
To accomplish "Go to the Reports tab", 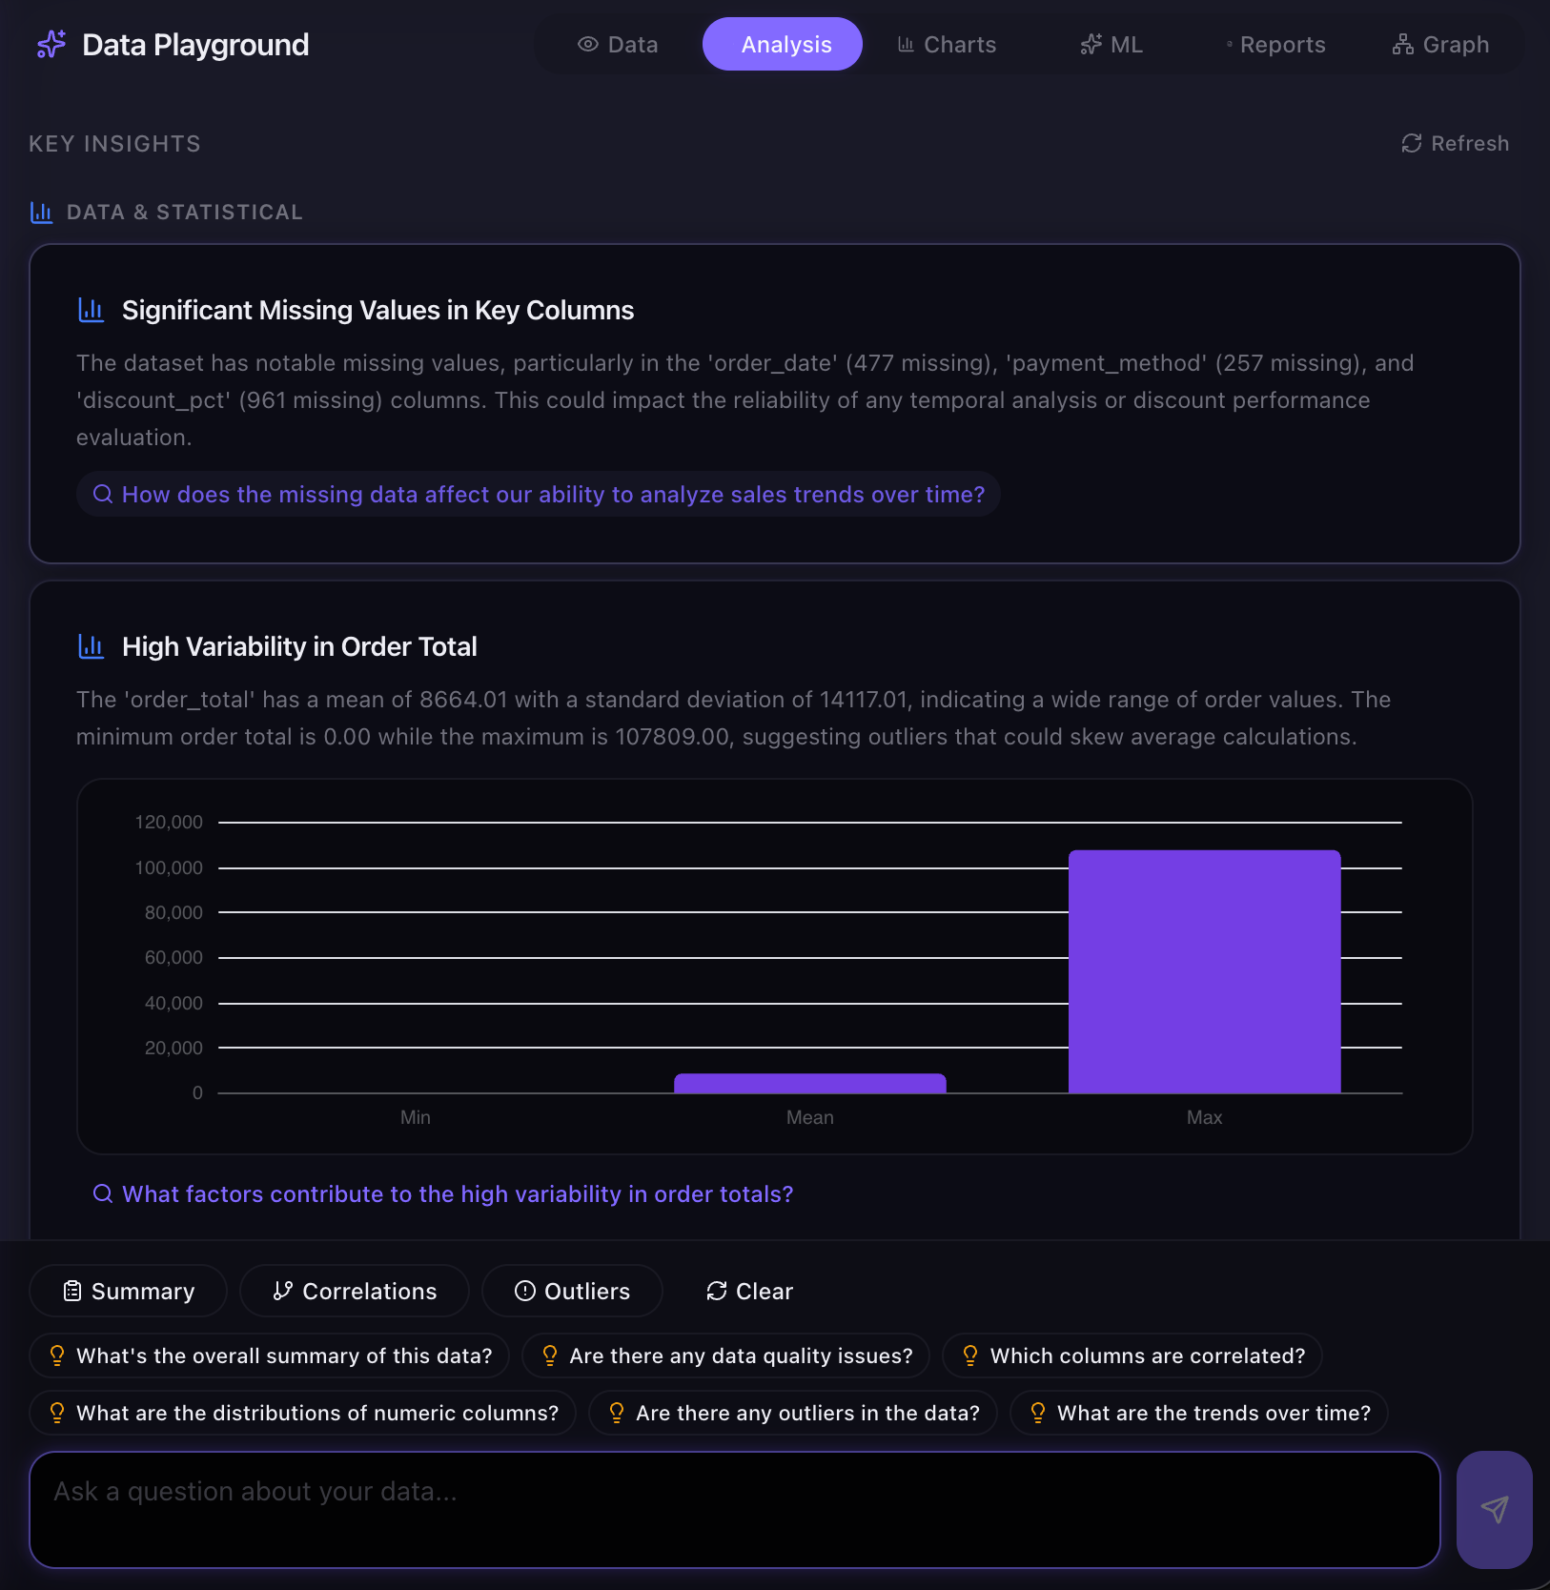I will (x=1275, y=45).
